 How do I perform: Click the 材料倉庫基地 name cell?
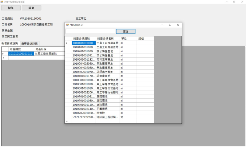coord(108,59)
